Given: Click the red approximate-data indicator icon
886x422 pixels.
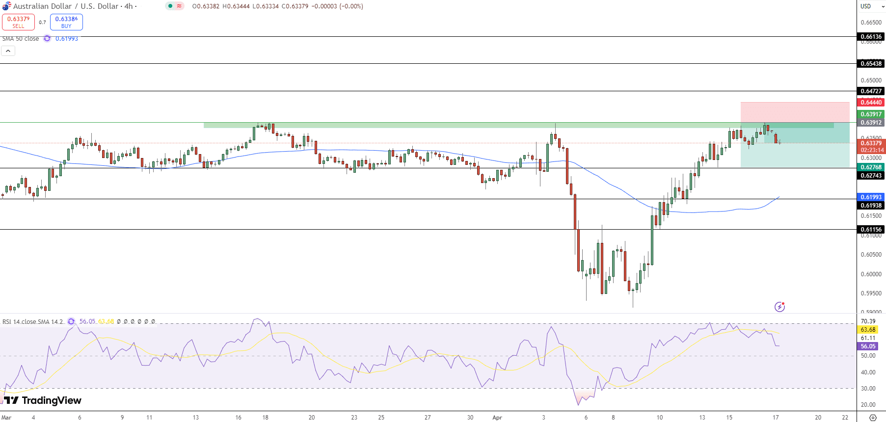Looking at the screenshot, I should [179, 6].
